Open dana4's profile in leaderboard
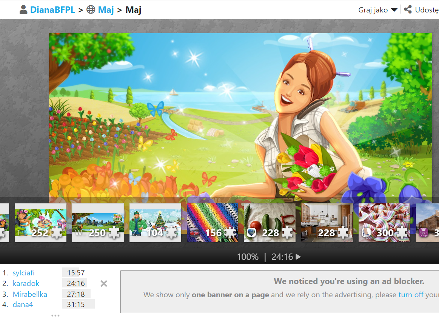This screenshot has width=439, height=318. (23, 304)
